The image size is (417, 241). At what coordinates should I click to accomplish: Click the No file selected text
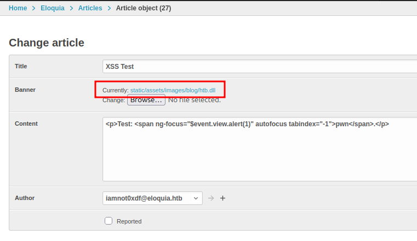click(x=195, y=100)
